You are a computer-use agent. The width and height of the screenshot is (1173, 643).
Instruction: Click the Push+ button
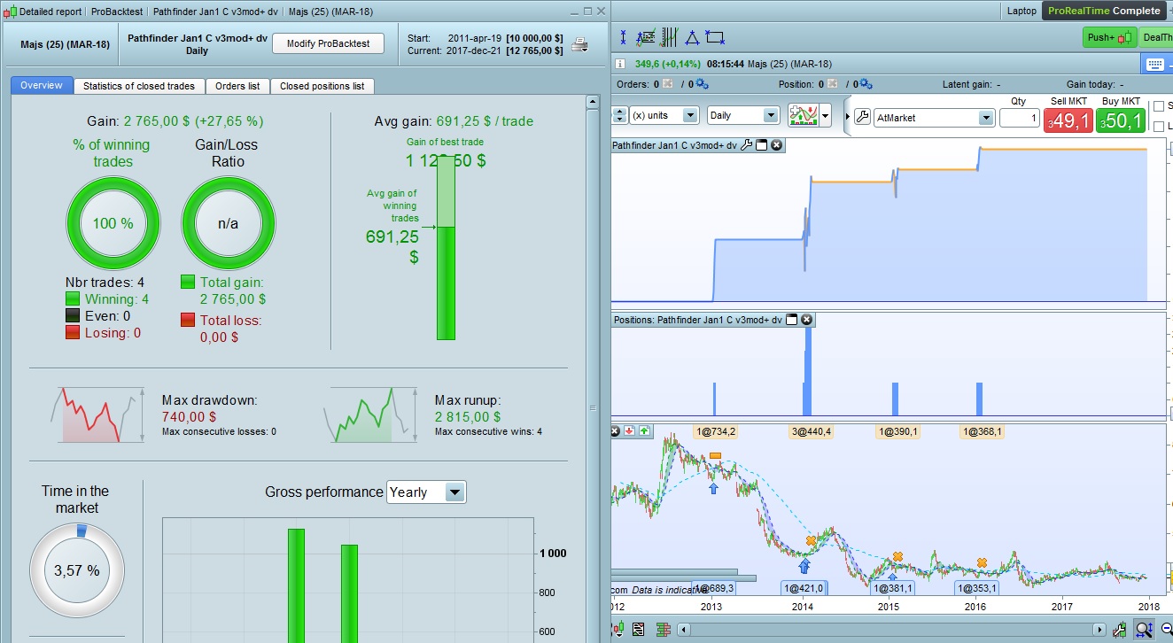1109,37
